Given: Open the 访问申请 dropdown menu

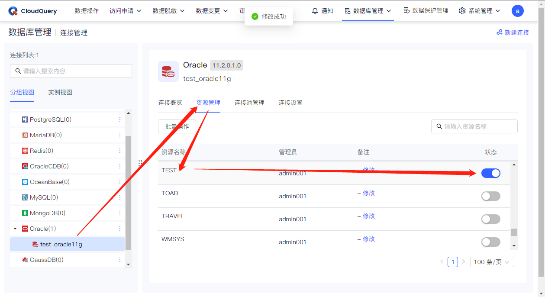Looking at the screenshot, I should click(126, 11).
